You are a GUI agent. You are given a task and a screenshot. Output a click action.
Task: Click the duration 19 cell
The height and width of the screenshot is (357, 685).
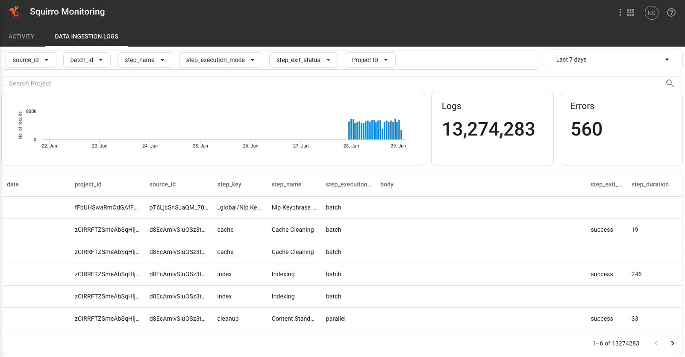(635, 230)
